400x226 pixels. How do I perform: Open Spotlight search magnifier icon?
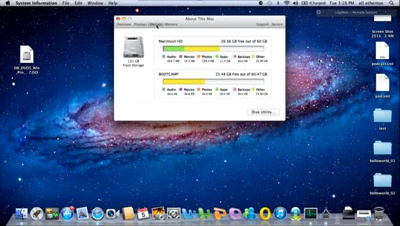click(x=391, y=3)
